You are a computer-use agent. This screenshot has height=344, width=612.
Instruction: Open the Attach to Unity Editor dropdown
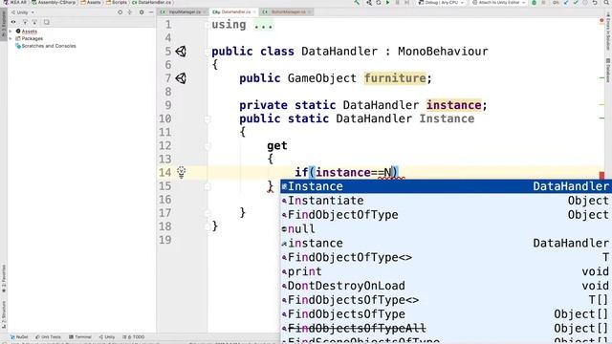(x=499, y=2)
